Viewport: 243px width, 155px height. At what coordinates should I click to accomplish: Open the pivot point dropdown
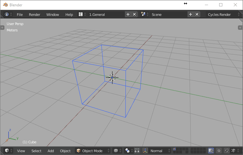point(129,151)
